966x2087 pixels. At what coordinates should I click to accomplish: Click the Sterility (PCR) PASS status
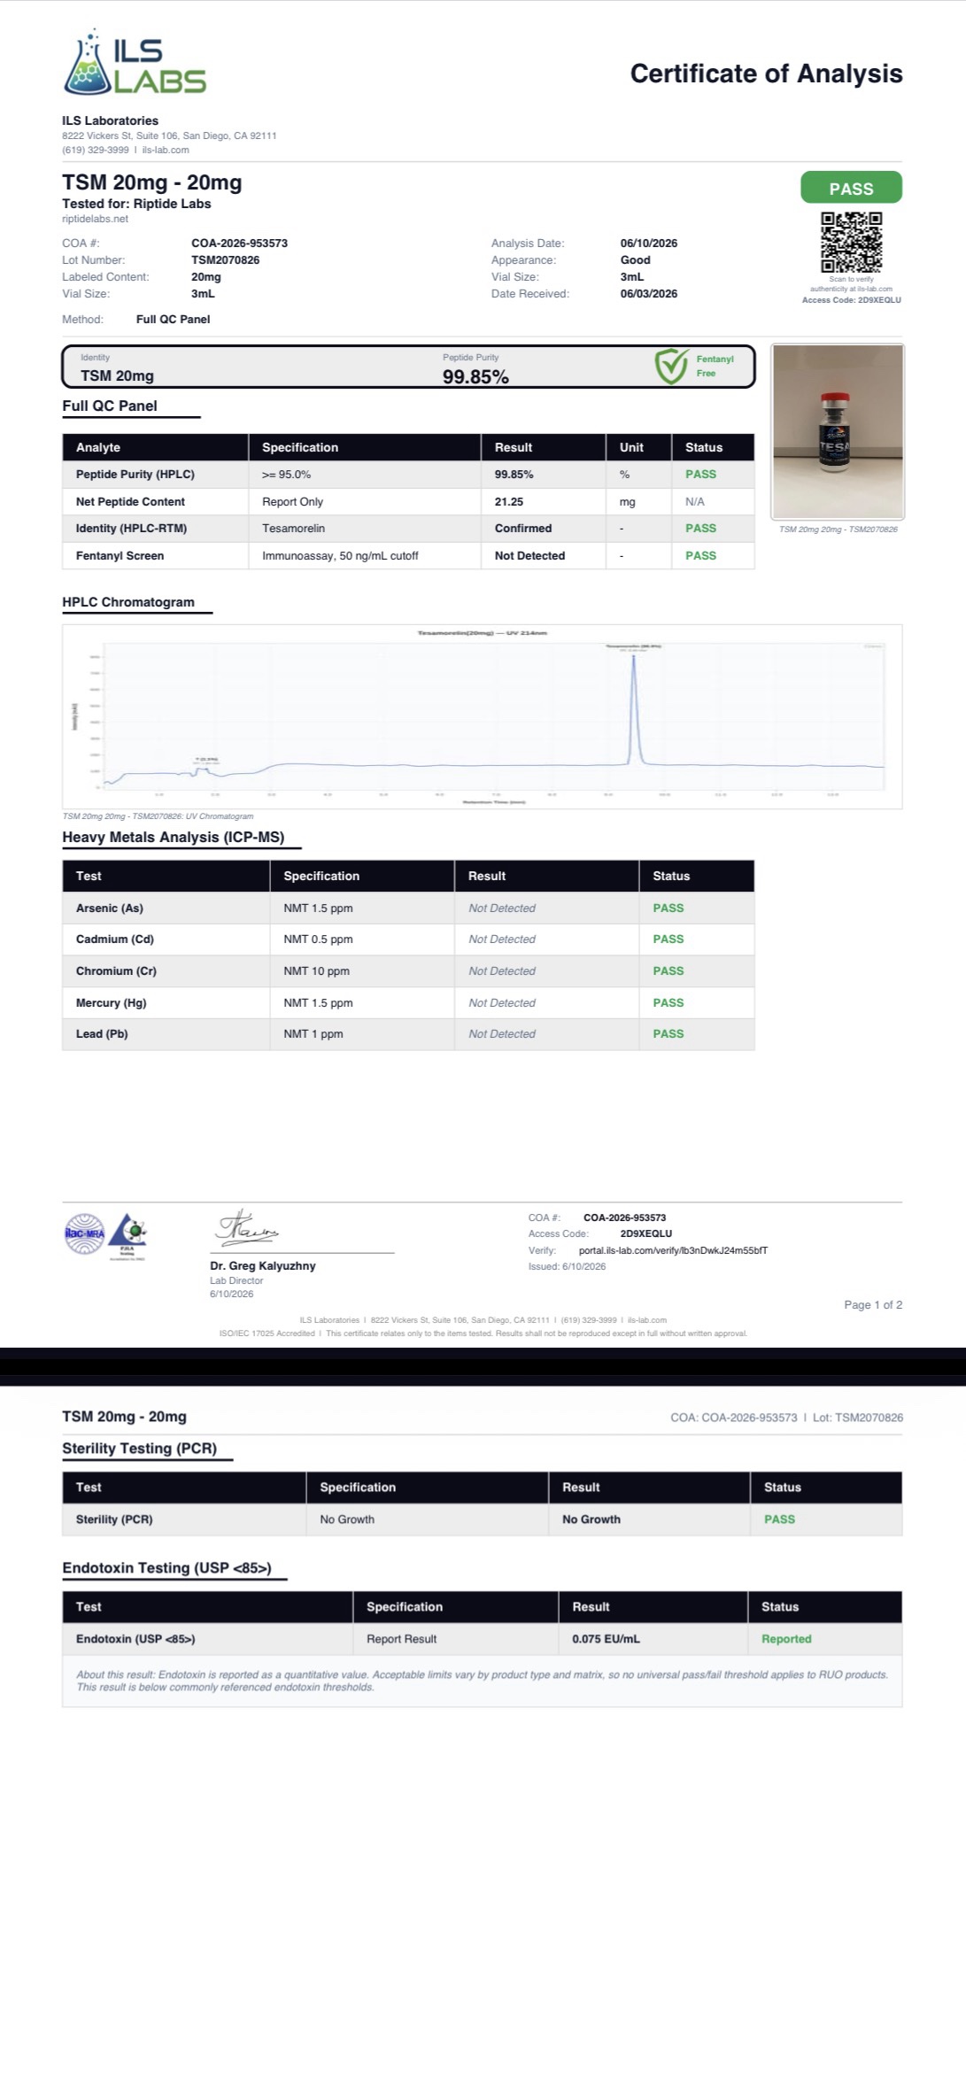pyautogui.click(x=779, y=1519)
